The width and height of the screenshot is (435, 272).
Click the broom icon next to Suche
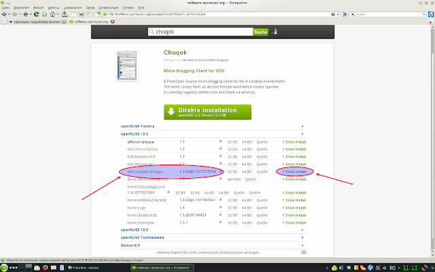274,32
